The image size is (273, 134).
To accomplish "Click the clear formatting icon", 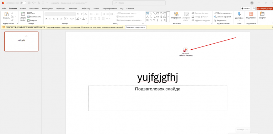I will (x=86, y=14).
